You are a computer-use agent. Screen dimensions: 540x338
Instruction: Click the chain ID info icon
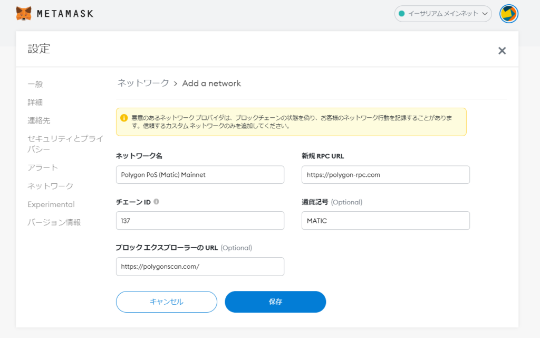pyautogui.click(x=156, y=202)
